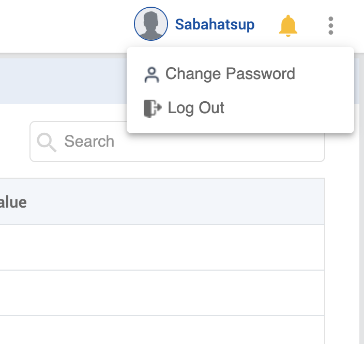Click the light blue banner strip under the header
364x344 pixels.
tap(62, 81)
